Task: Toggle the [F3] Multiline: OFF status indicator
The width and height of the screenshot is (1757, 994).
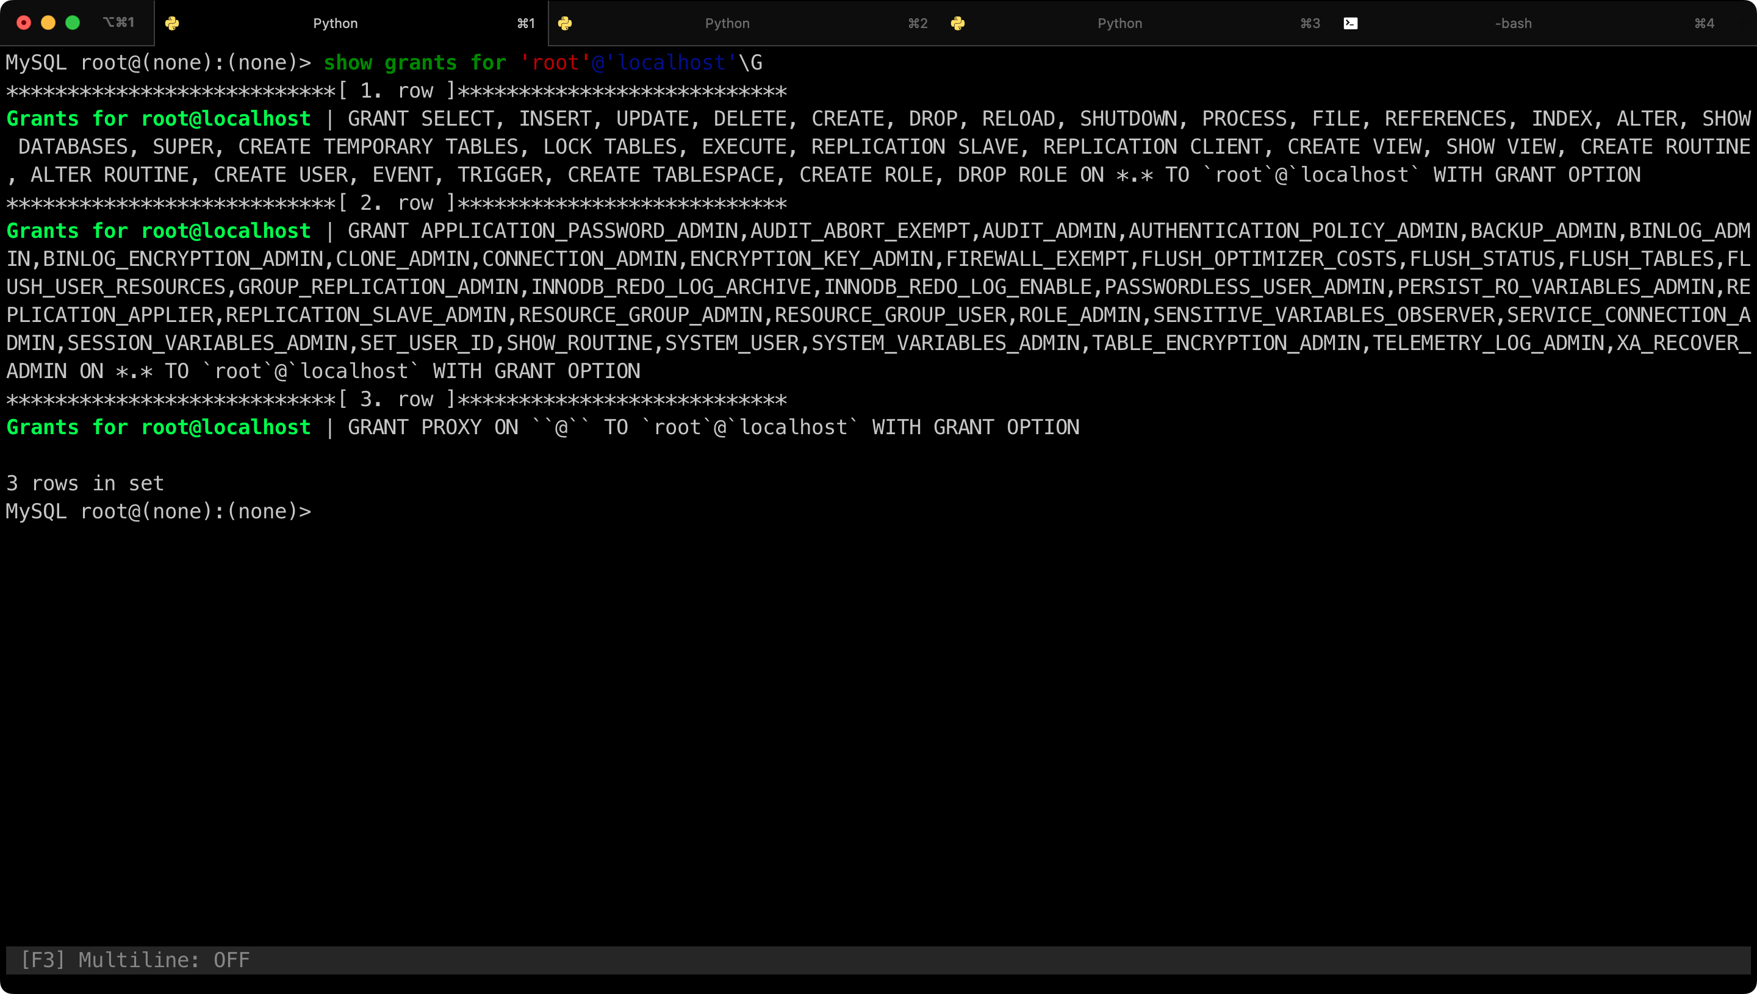Action: tap(135, 960)
